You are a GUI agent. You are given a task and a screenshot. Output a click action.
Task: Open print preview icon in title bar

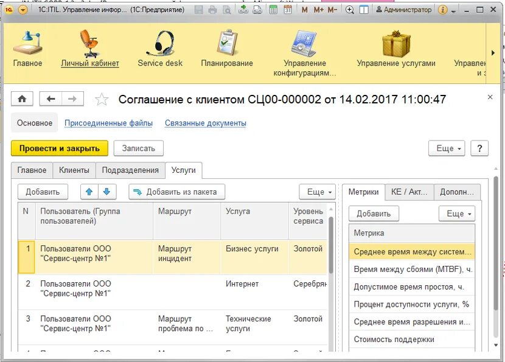pos(227,10)
